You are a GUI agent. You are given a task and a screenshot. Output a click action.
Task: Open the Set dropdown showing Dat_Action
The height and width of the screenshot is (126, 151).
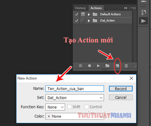pos(75,98)
